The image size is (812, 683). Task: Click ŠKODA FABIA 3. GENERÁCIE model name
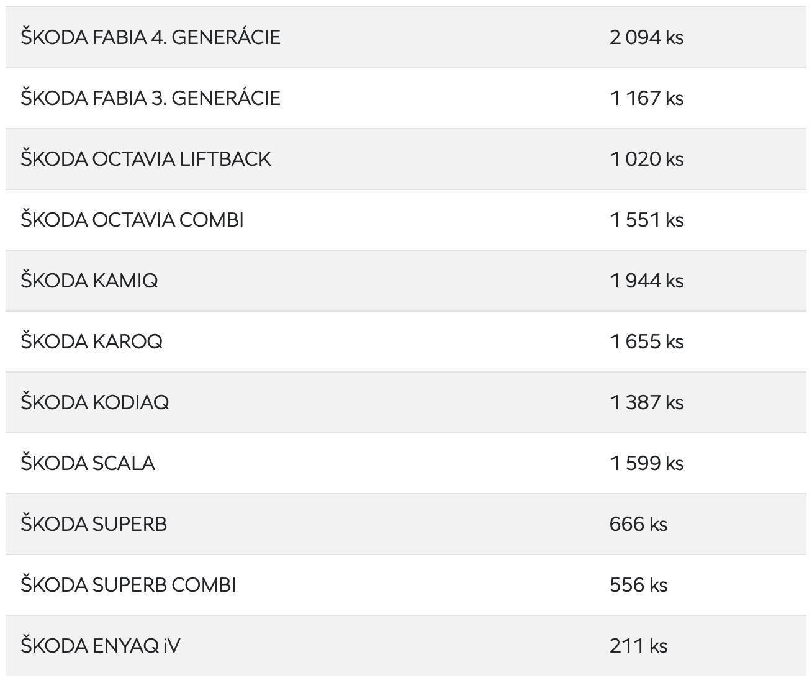coord(150,98)
